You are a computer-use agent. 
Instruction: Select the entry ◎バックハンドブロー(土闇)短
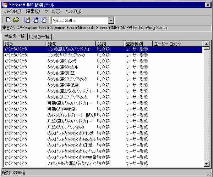pyautogui.click(x=103, y=115)
